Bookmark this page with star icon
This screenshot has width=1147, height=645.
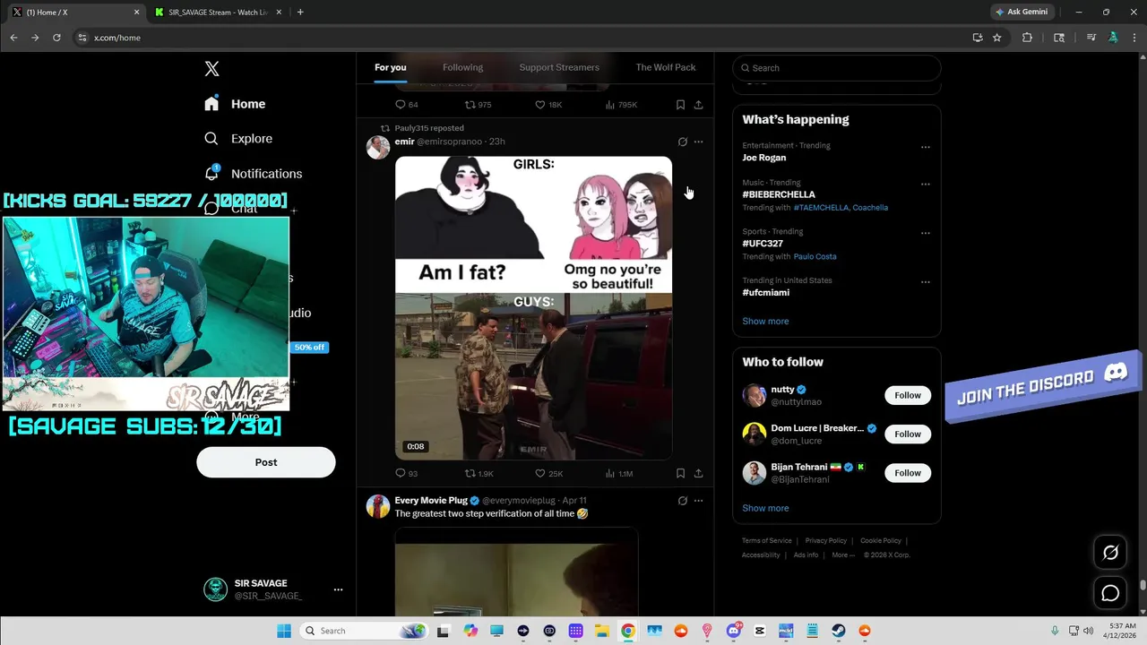[996, 38]
